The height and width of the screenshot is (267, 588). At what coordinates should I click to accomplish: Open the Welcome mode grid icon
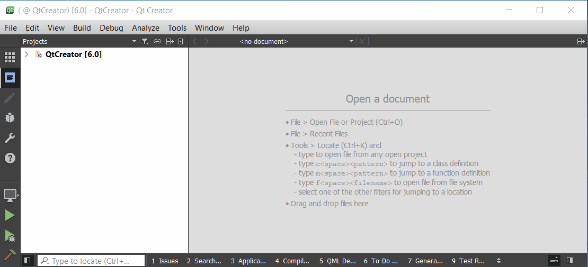pos(10,58)
